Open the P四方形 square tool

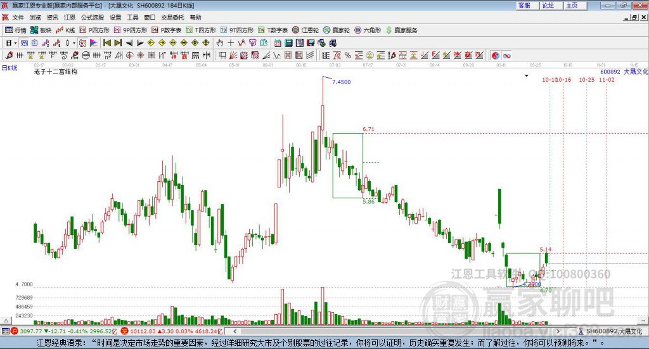point(94,30)
